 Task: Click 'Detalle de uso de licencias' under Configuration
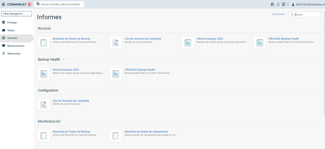pos(66,104)
